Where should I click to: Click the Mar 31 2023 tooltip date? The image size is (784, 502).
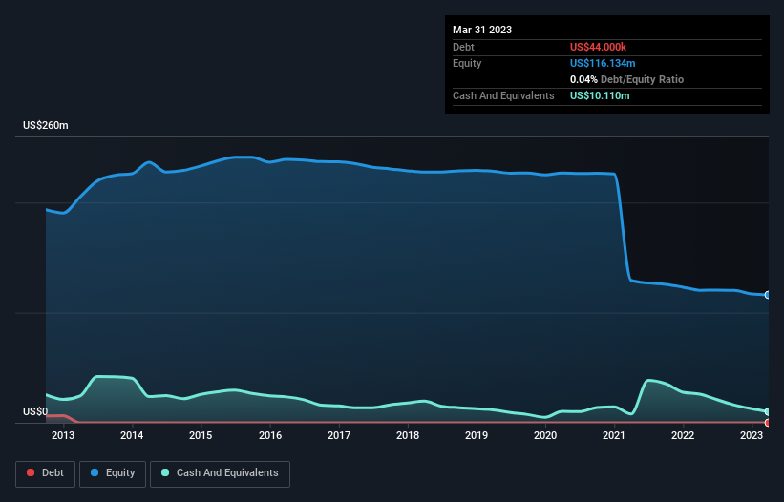tap(482, 30)
